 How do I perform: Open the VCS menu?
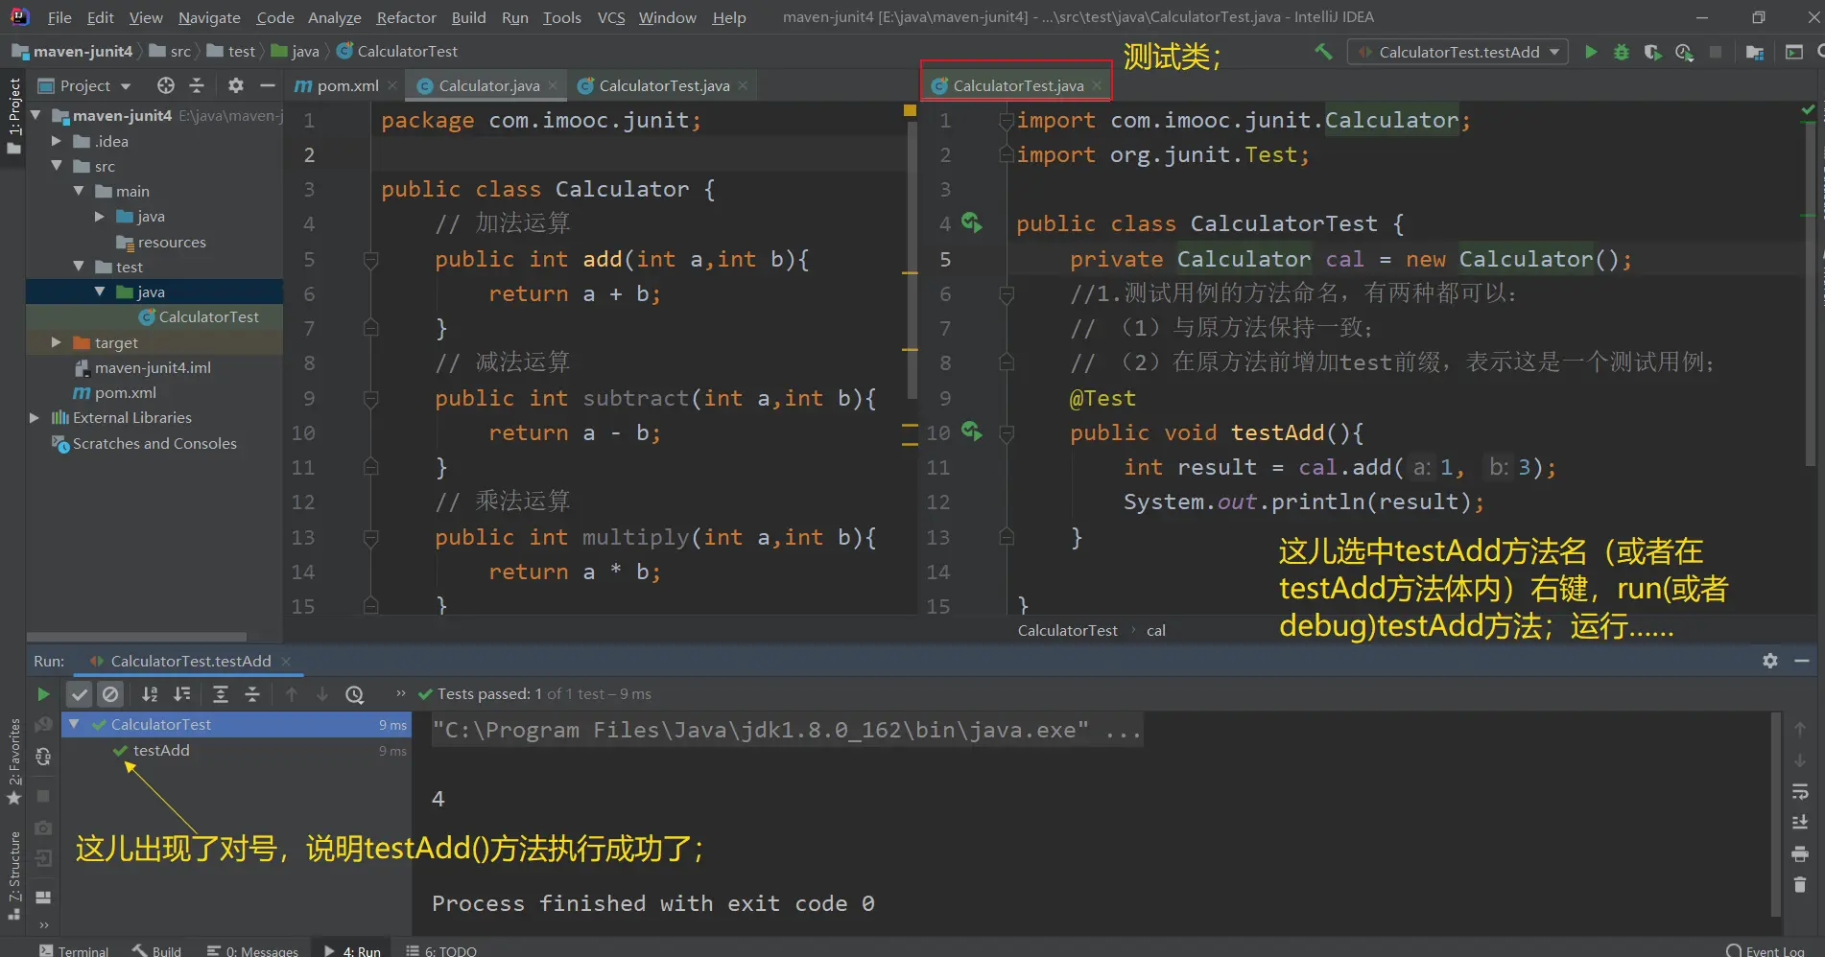(x=610, y=17)
